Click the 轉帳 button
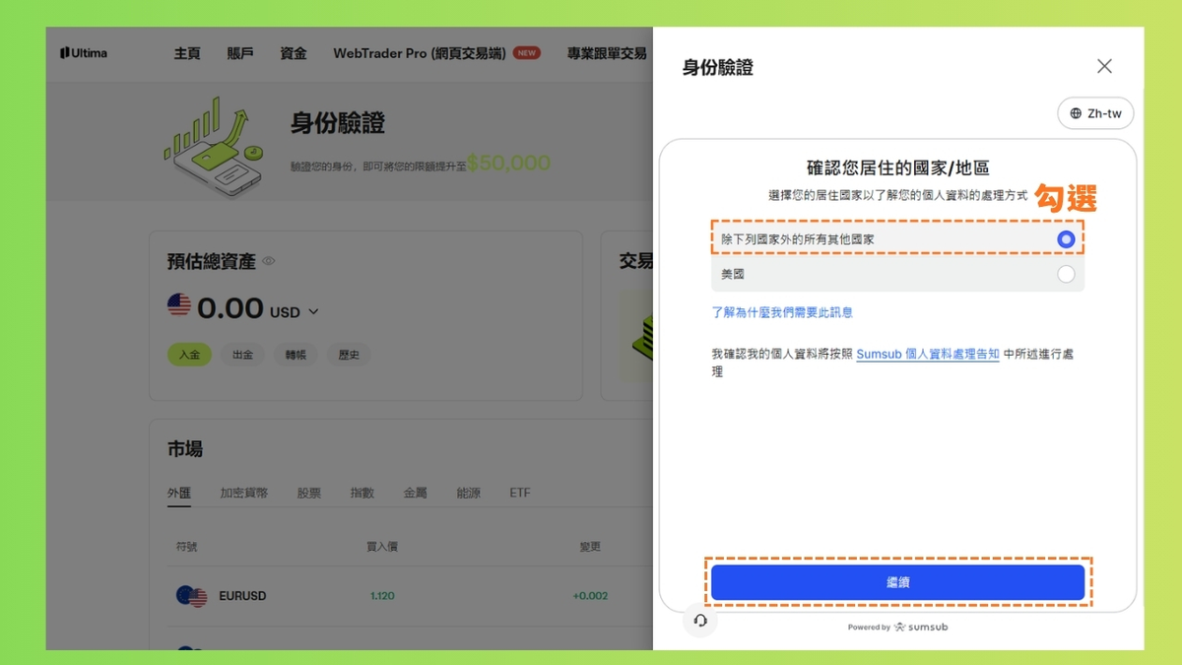This screenshot has height=665, width=1182. (295, 355)
